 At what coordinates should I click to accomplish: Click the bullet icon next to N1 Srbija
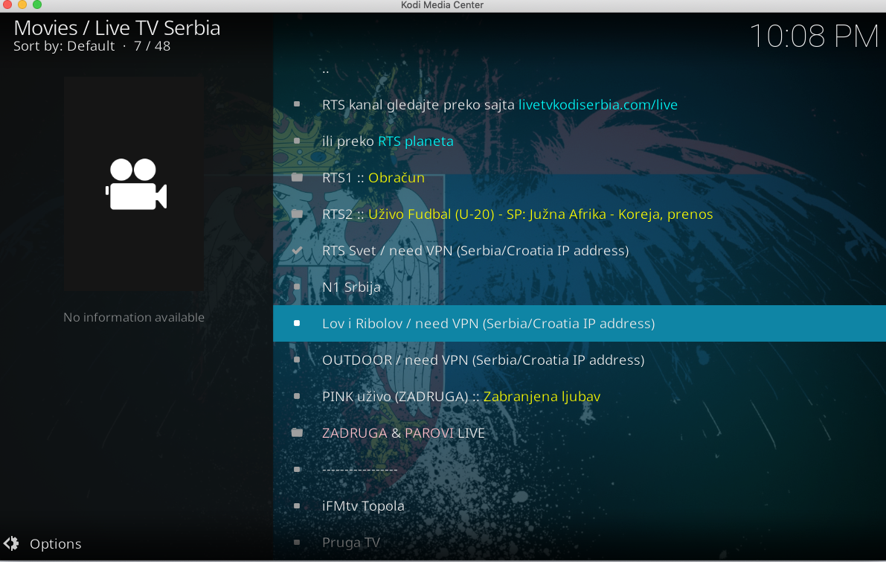tap(297, 287)
